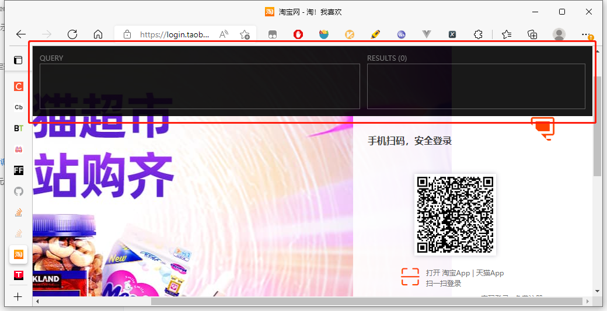Open the orange circular K extension
The image size is (607, 311).
click(x=350, y=35)
